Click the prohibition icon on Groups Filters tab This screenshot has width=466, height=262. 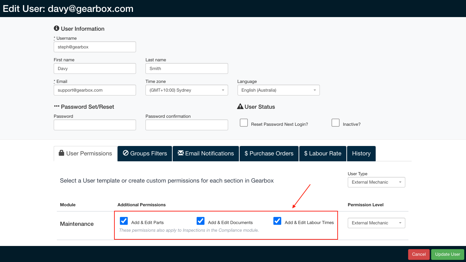[126, 153]
